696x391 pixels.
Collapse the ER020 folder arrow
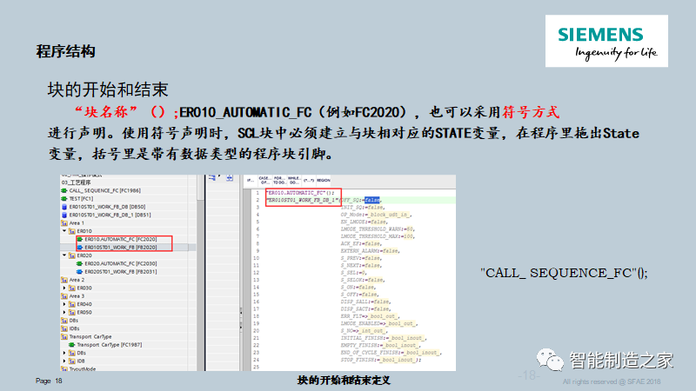[64, 255]
